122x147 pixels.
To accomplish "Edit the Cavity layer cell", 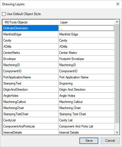I will click(86, 40).
